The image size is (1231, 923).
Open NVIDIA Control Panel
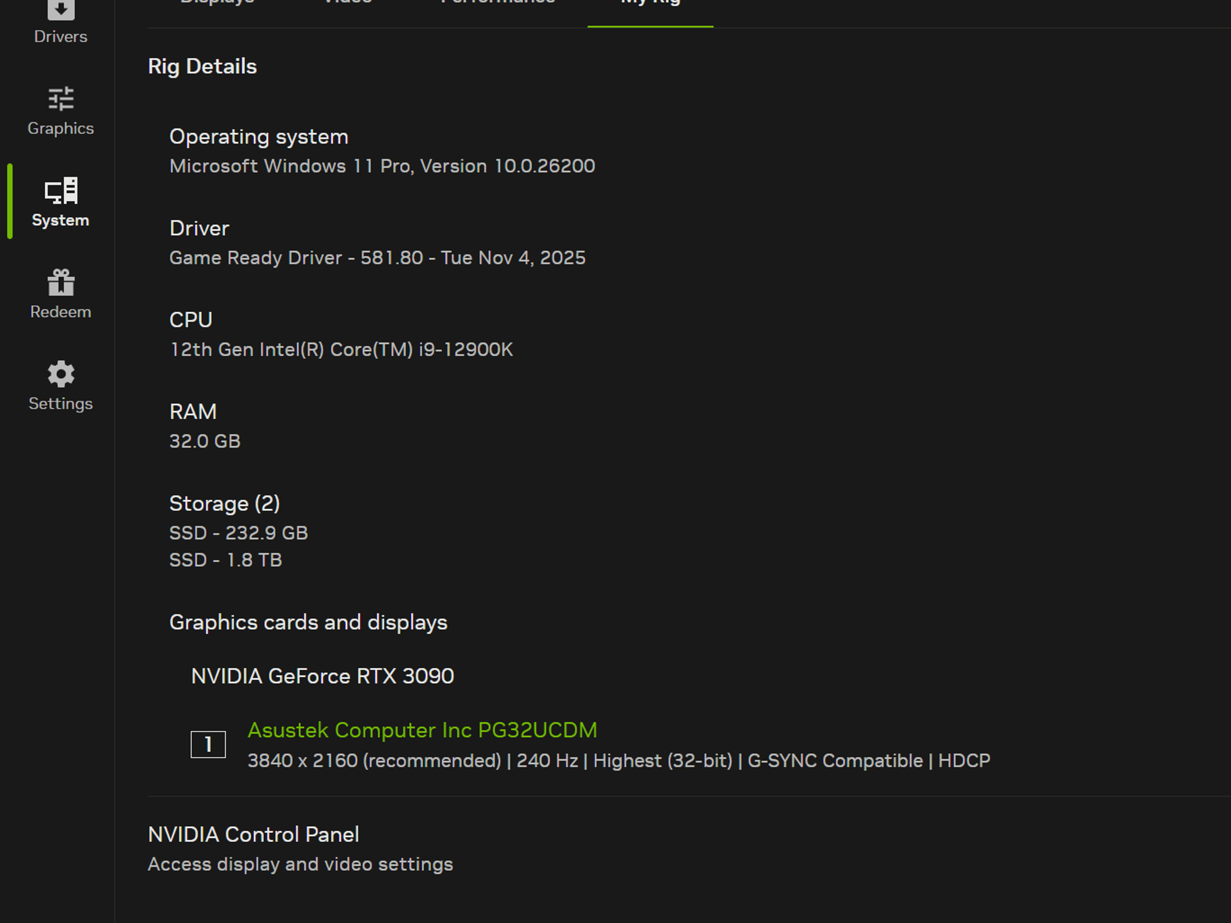(254, 834)
